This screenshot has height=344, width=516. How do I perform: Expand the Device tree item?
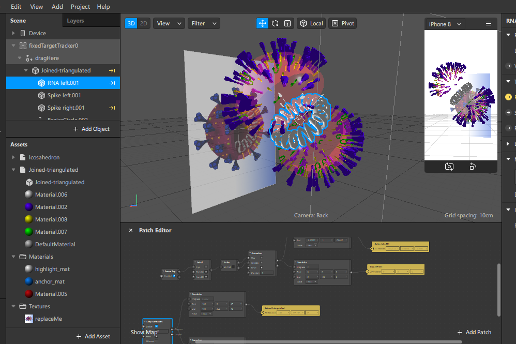pos(13,33)
